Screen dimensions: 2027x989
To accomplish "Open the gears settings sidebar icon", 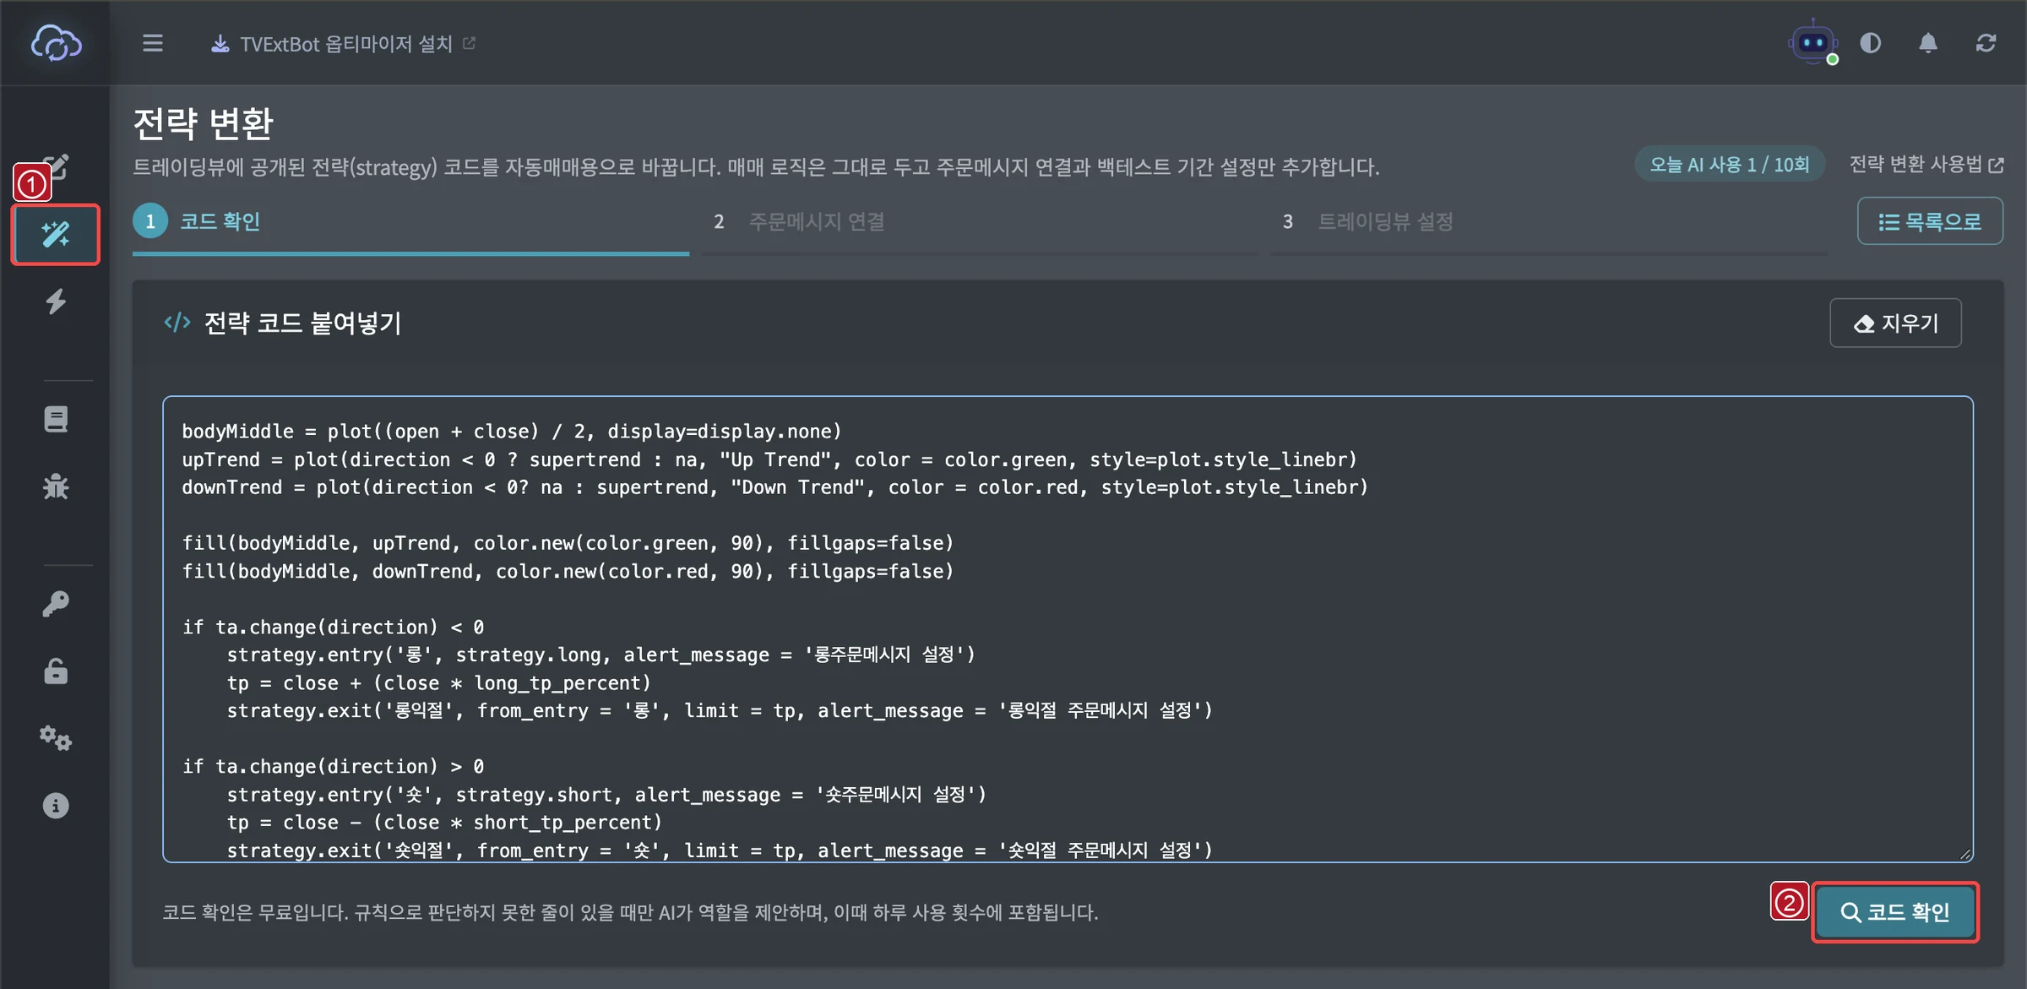I will pos(56,738).
